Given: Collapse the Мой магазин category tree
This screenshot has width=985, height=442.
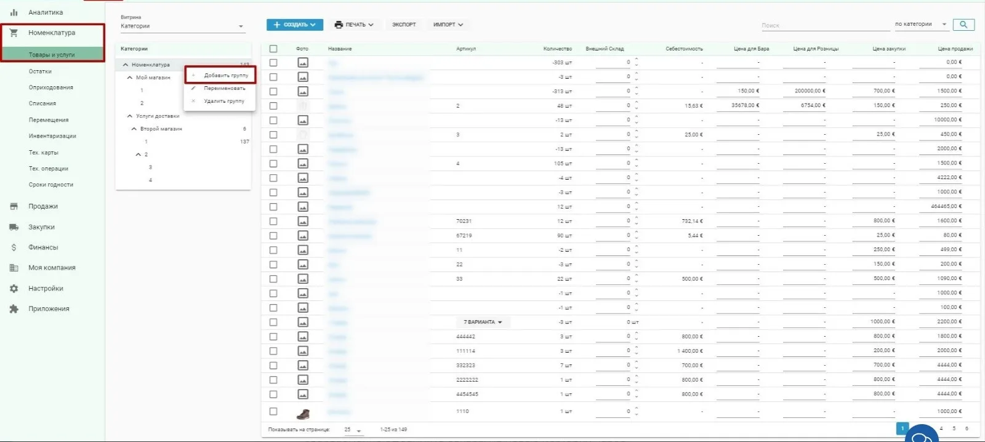Looking at the screenshot, I should [130, 78].
